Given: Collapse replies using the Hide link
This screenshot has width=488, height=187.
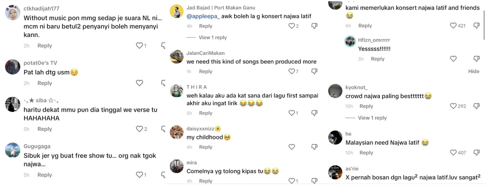Looking at the screenshot, I should coord(473,71).
